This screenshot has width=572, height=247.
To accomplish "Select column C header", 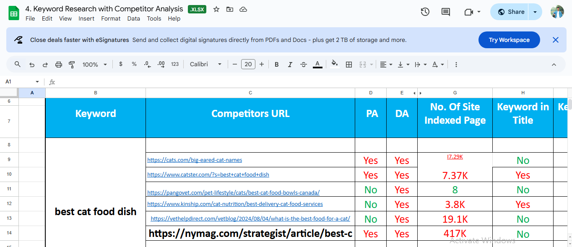I will 250,93.
